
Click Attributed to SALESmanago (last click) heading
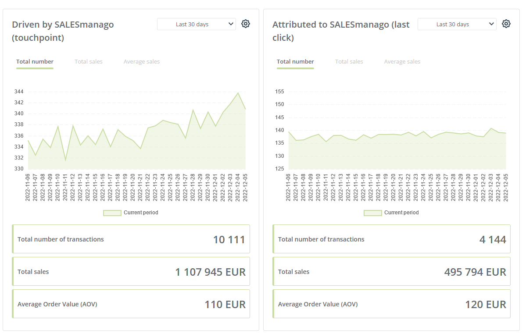coord(341,31)
